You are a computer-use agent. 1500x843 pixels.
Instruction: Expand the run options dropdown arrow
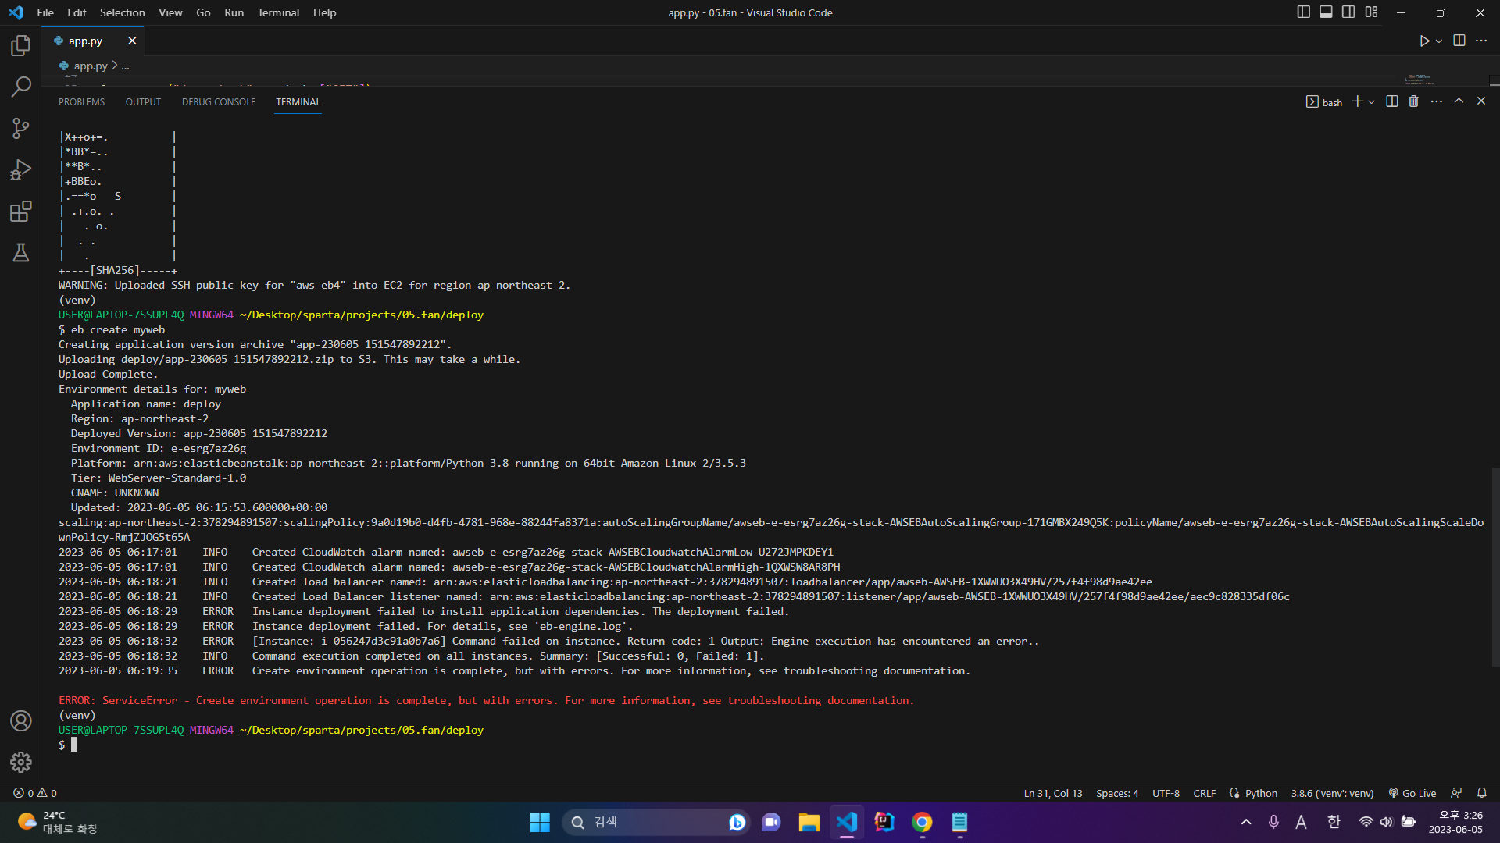pos(1439,41)
